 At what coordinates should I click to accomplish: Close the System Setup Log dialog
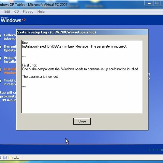click(82, 121)
